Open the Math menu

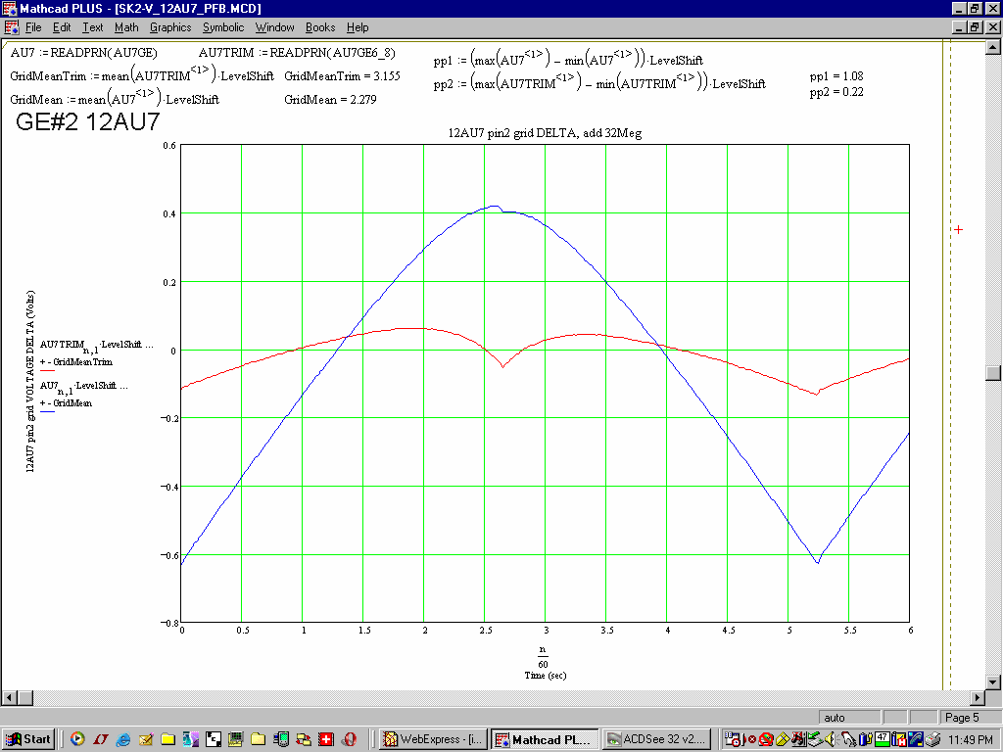click(126, 27)
